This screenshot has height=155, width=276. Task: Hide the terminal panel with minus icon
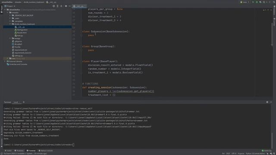(271, 102)
